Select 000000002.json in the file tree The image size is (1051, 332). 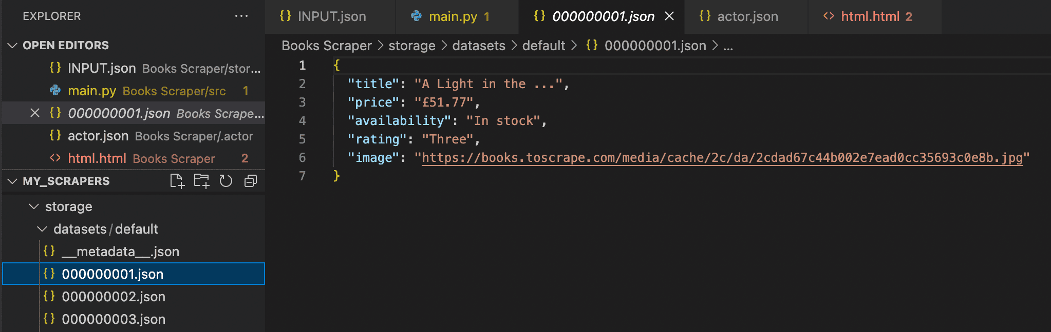pyautogui.click(x=113, y=296)
